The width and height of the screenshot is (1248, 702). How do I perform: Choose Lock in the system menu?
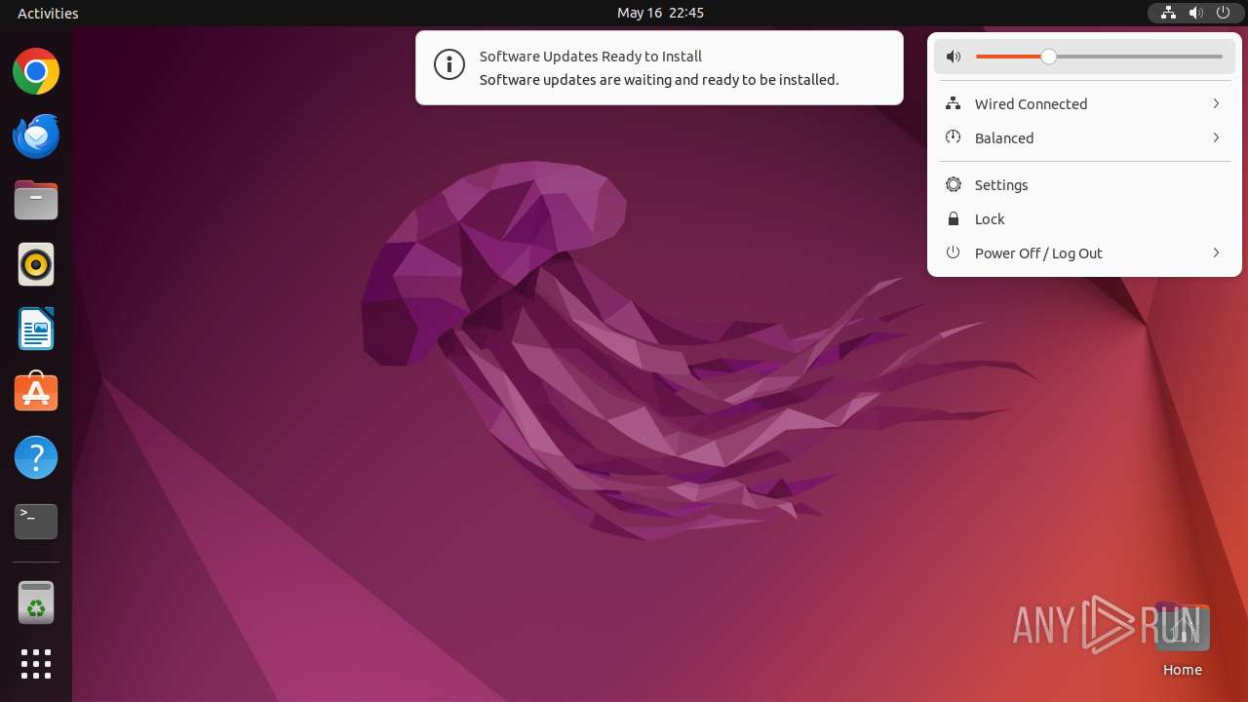[1084, 218]
